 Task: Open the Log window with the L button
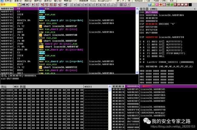(x=71, y=5)
